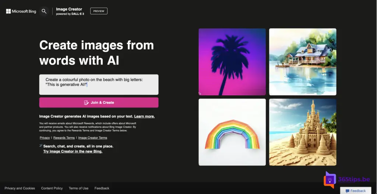
Task: Click the Microsoft Bing logo
Action: (x=21, y=11)
